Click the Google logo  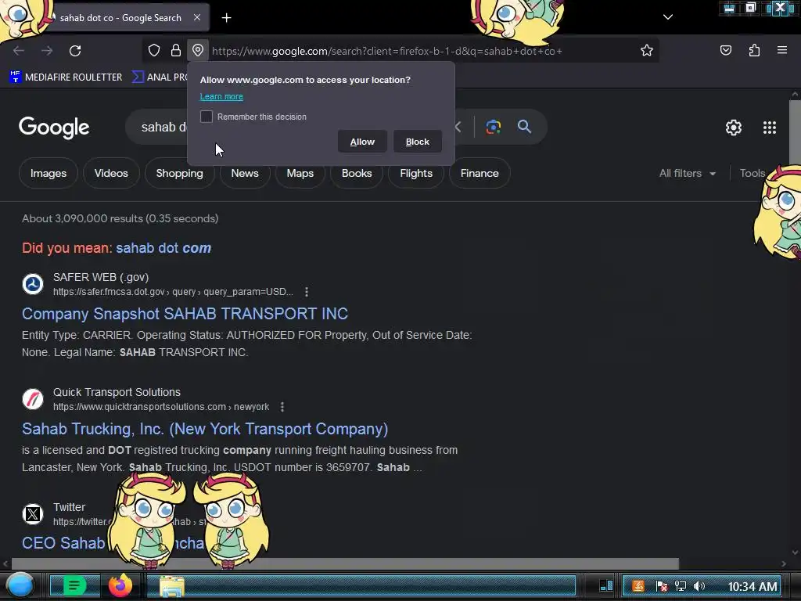pyautogui.click(x=54, y=128)
